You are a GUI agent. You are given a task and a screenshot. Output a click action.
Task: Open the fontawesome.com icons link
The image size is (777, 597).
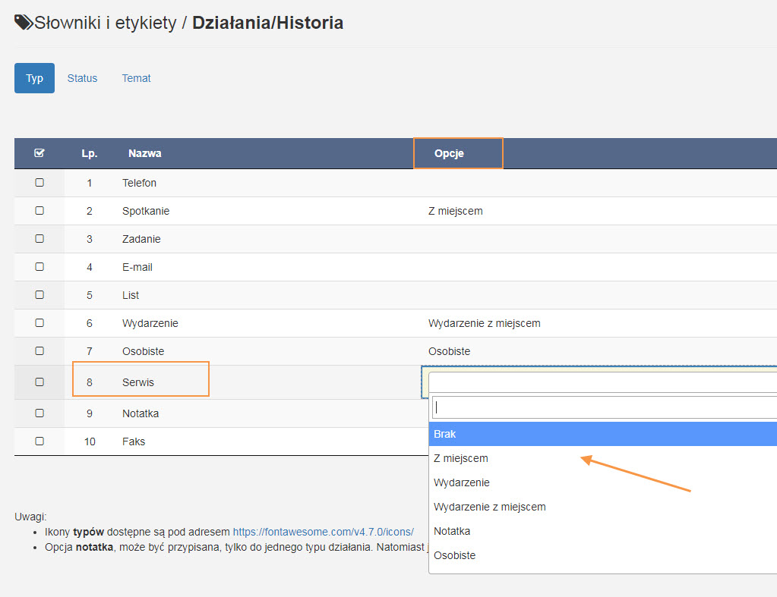[x=323, y=532]
